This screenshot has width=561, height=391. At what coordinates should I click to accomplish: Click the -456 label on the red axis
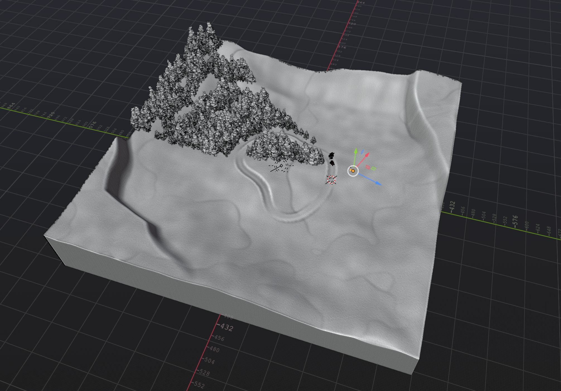(218, 338)
